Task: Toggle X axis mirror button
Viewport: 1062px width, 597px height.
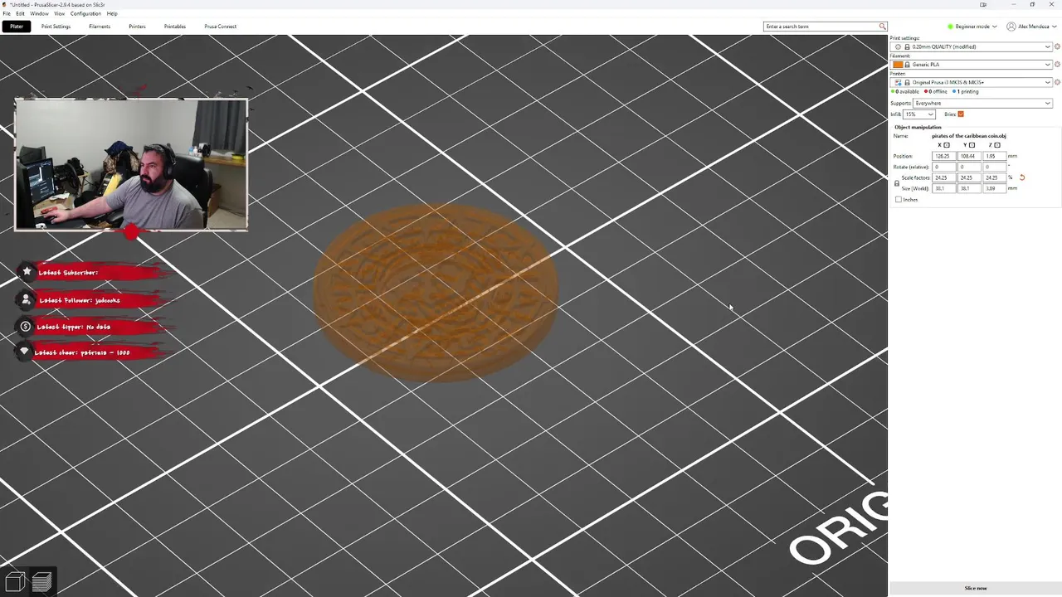Action: (947, 145)
